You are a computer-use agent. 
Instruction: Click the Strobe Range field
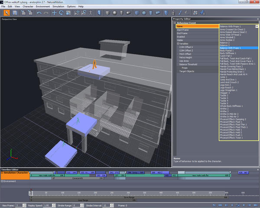pyautogui.click(x=76, y=205)
